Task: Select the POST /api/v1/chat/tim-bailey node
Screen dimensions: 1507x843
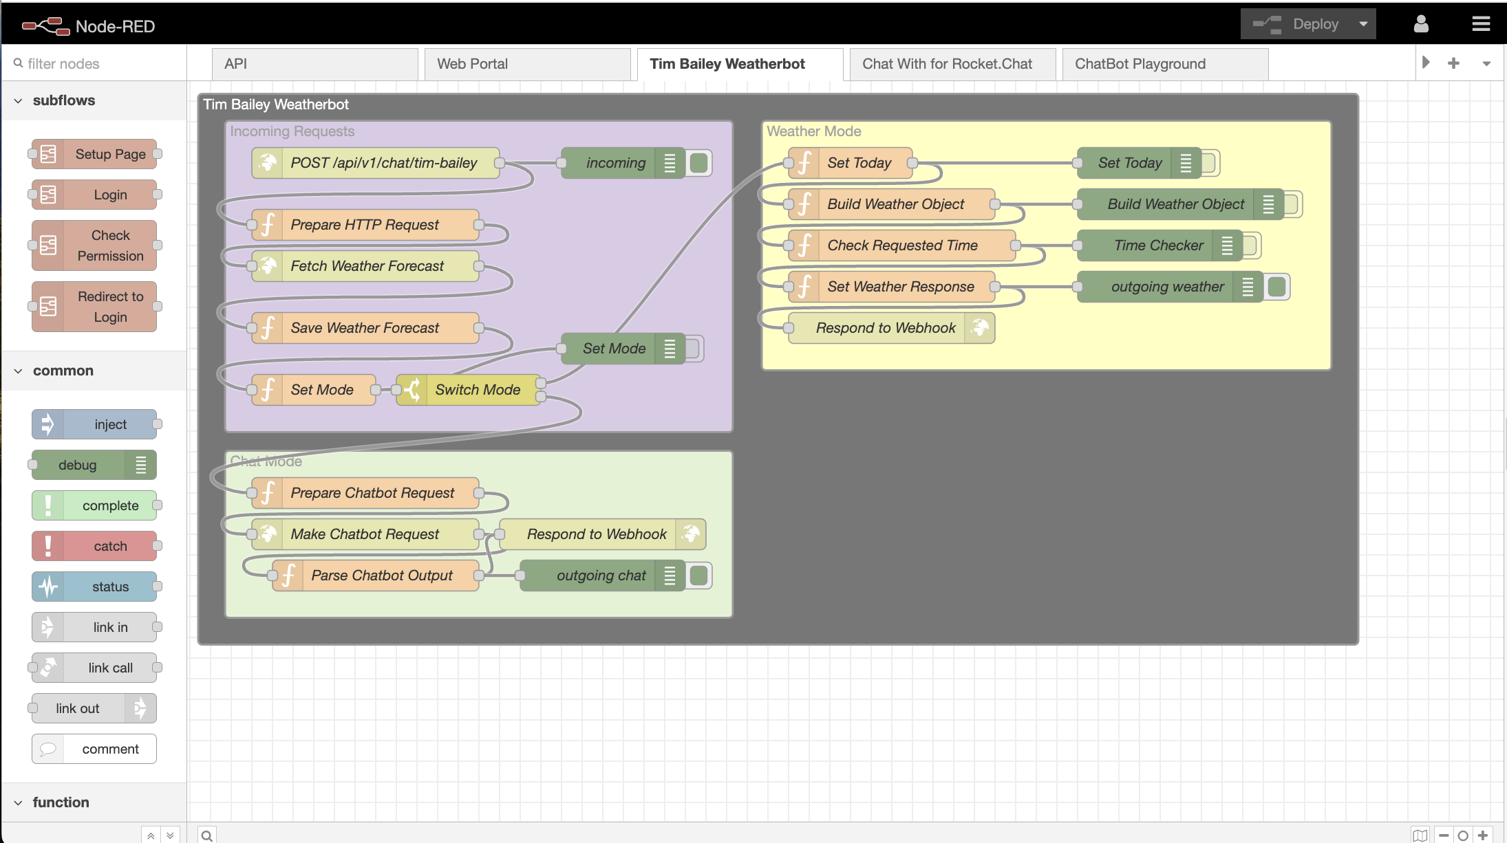Action: (x=376, y=163)
